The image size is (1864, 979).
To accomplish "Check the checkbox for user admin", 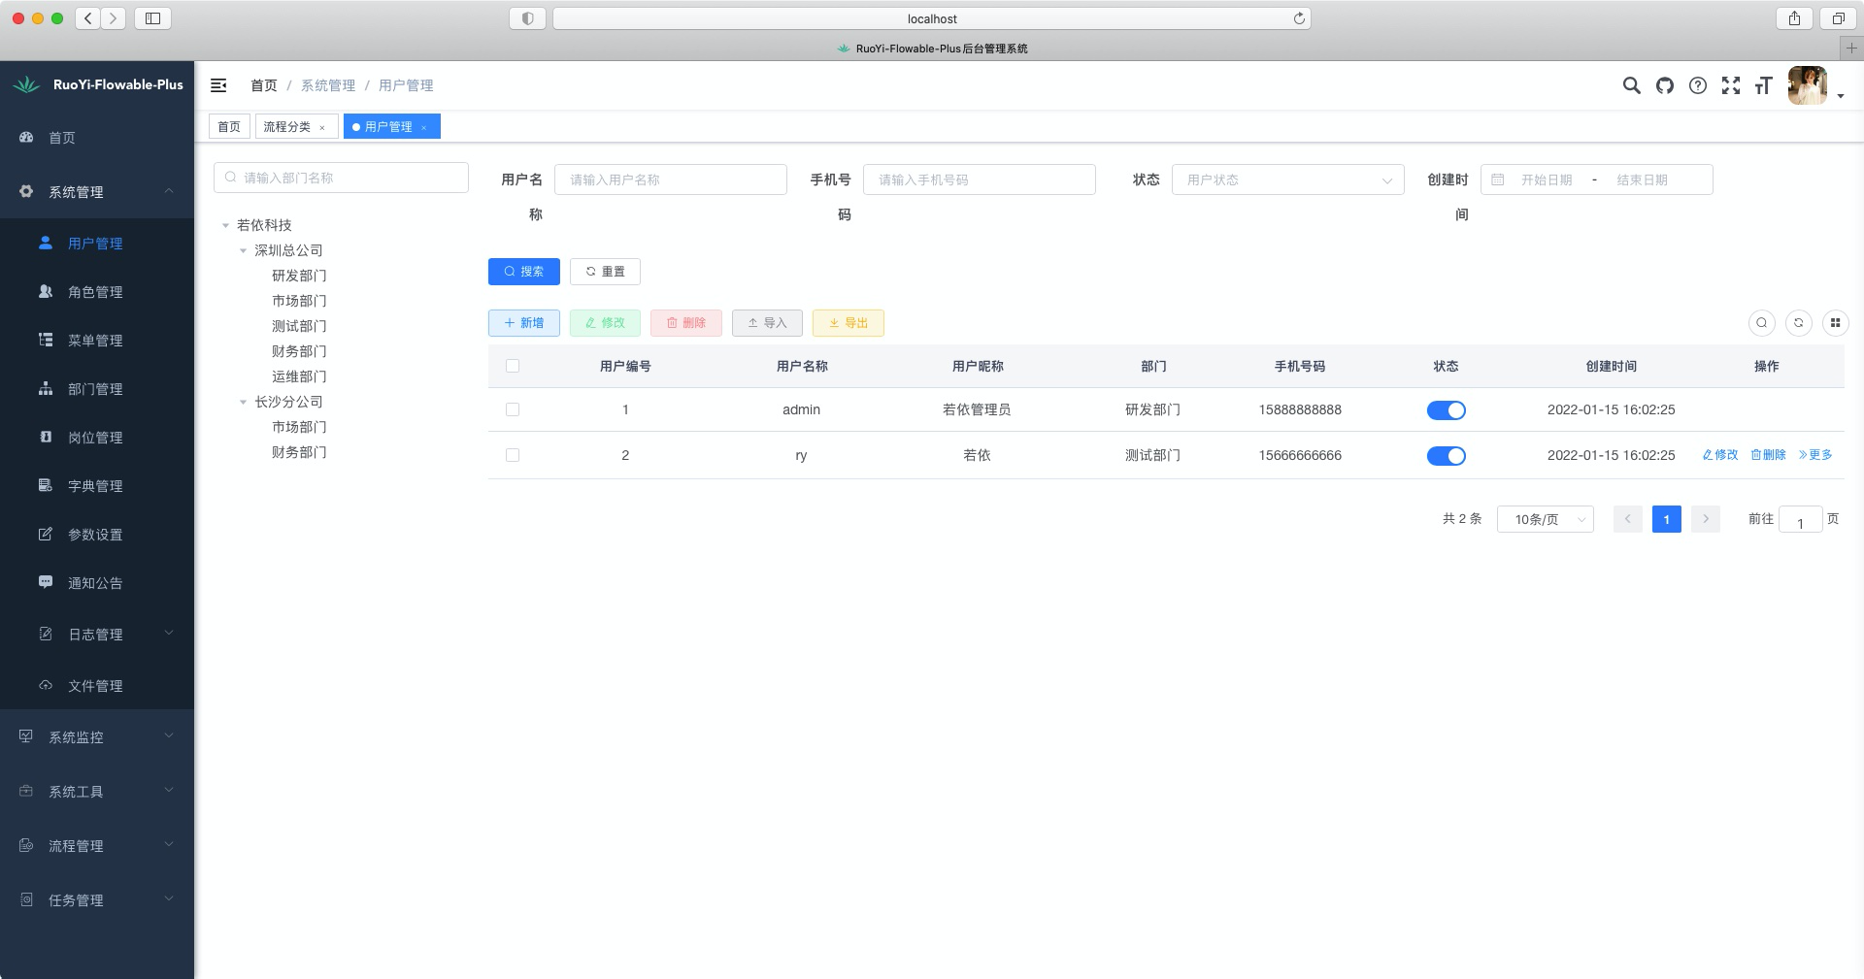I will pos(513,409).
